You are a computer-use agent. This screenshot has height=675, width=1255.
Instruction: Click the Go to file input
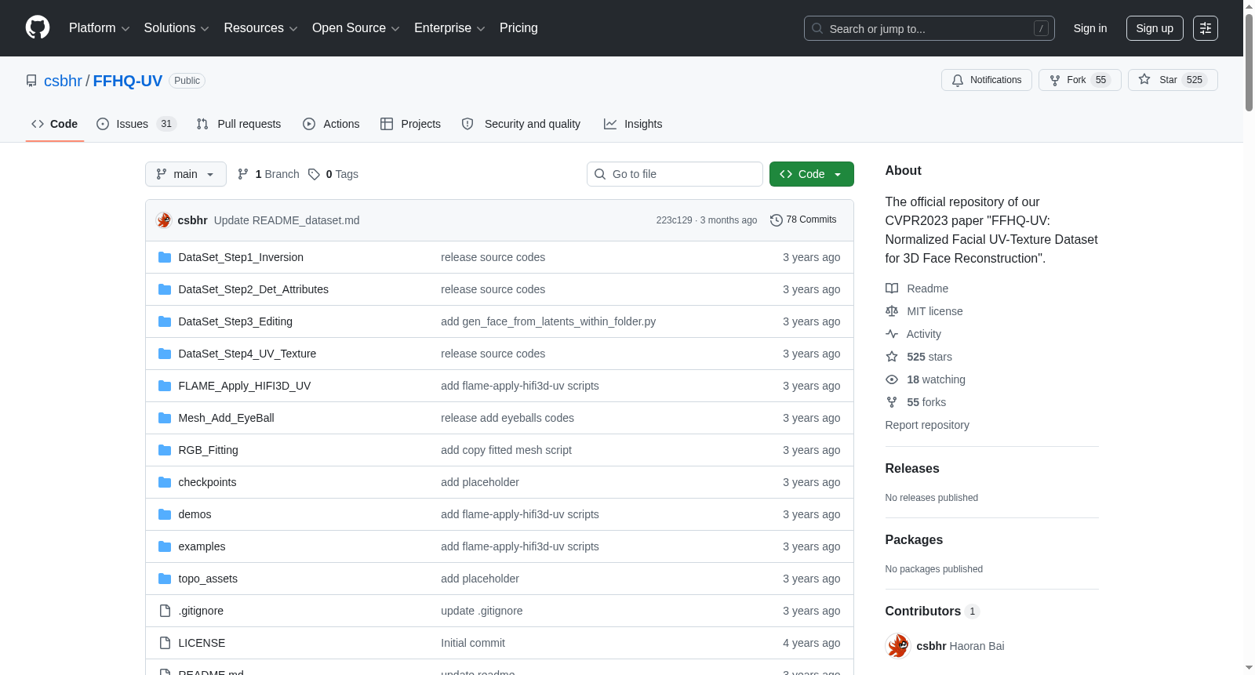(x=675, y=174)
